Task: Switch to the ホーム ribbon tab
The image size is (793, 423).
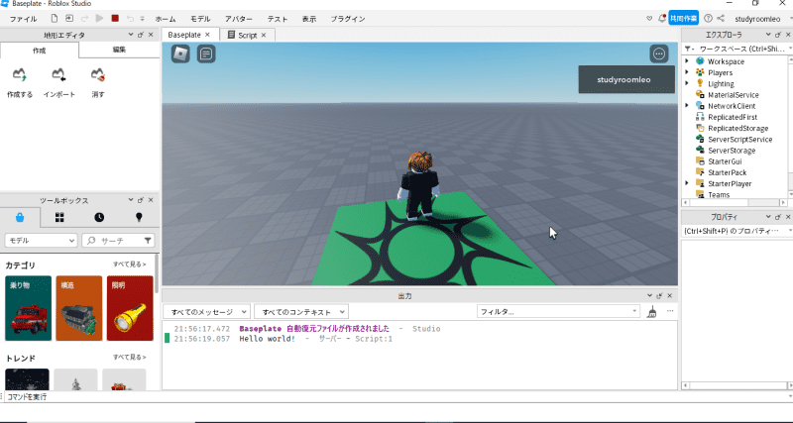Action: 166,19
